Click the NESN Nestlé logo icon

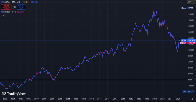[x=2, y=2]
